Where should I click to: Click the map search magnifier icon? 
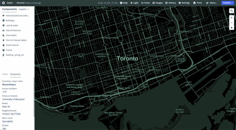tap(232, 11)
